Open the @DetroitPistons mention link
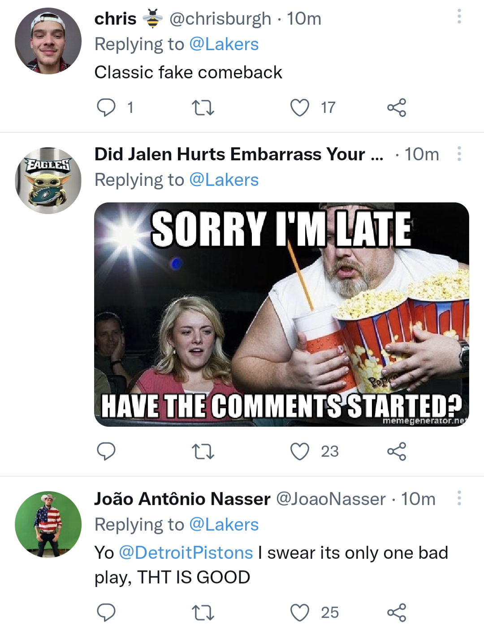 [186, 553]
